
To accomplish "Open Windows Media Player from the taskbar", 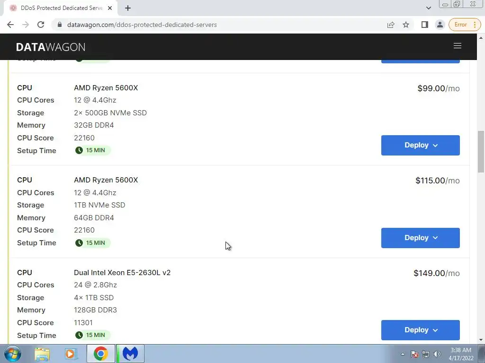I will click(71, 354).
